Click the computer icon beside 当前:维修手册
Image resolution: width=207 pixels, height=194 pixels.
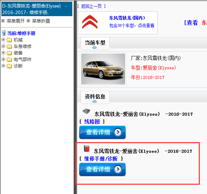(4, 33)
